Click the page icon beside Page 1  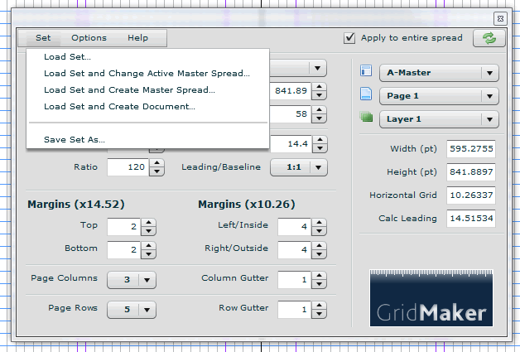366,94
